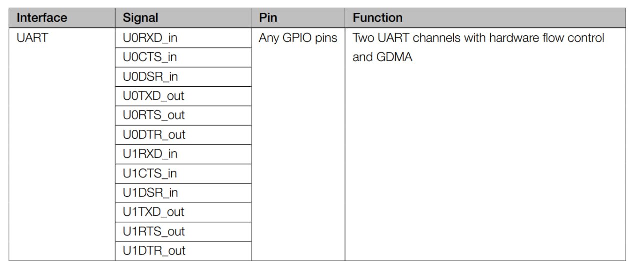Select the UART interface cell
The image size is (640, 261).
click(32, 38)
